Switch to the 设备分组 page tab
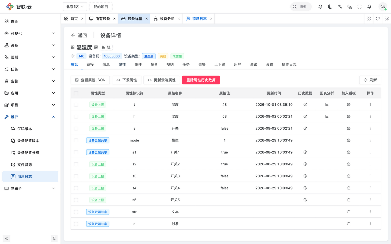This screenshot has width=391, height=244. (x=167, y=19)
